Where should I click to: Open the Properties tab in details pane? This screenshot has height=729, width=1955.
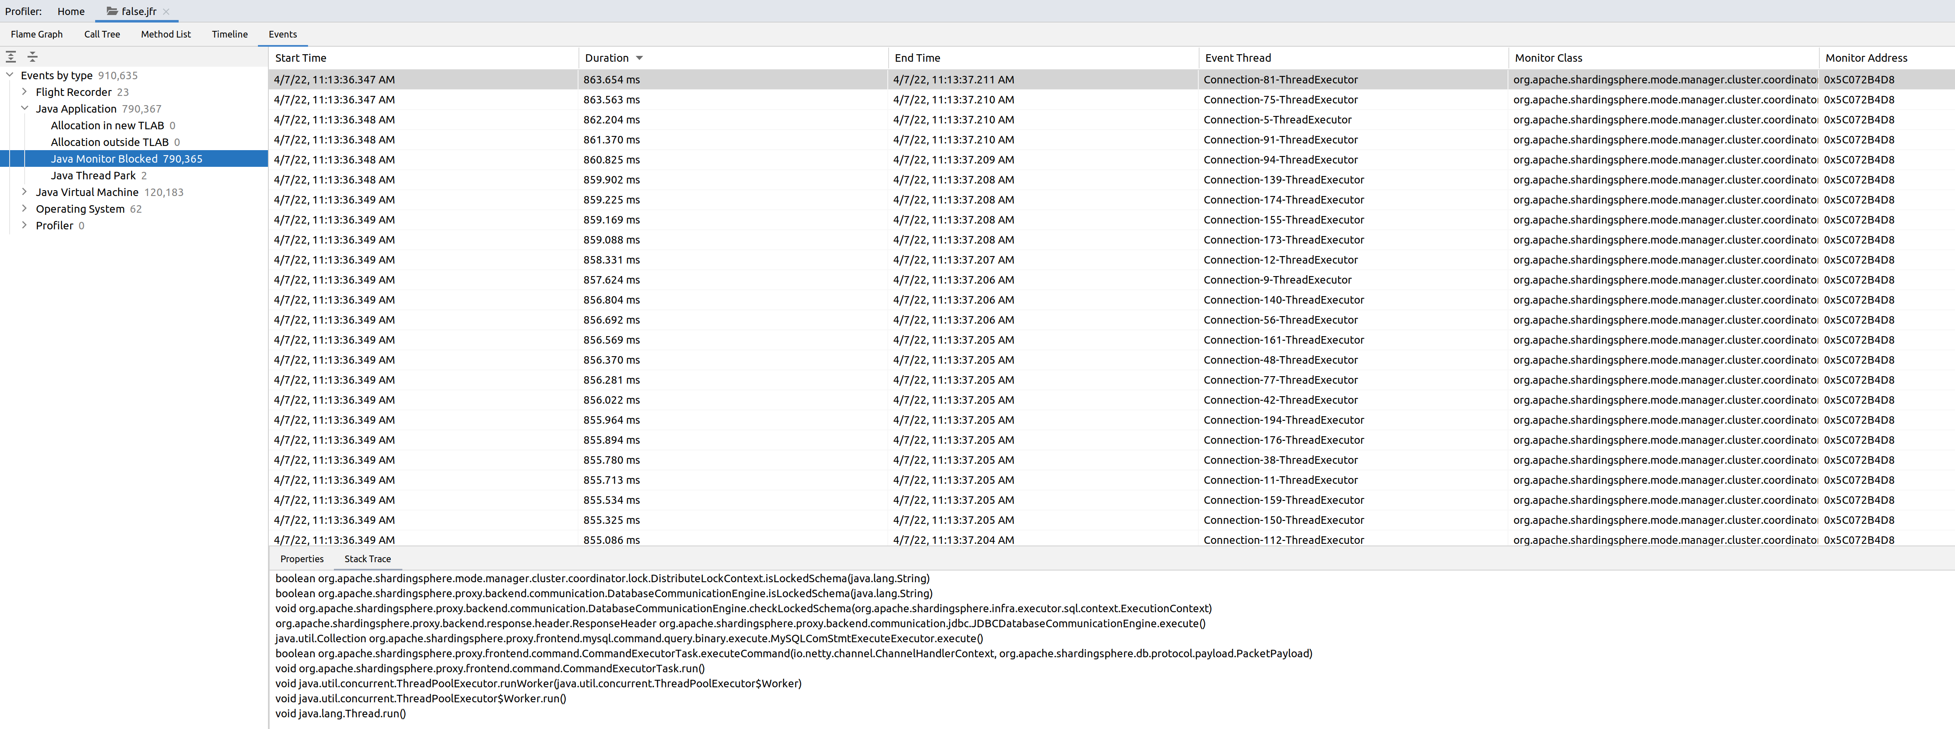coord(301,559)
